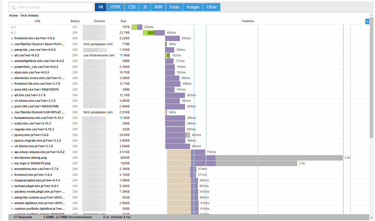Image resolution: width=375 pixels, height=221 pixels.
Task: Click URL text all.min.css?ver=3.7.8
Action: [x=30, y=95]
